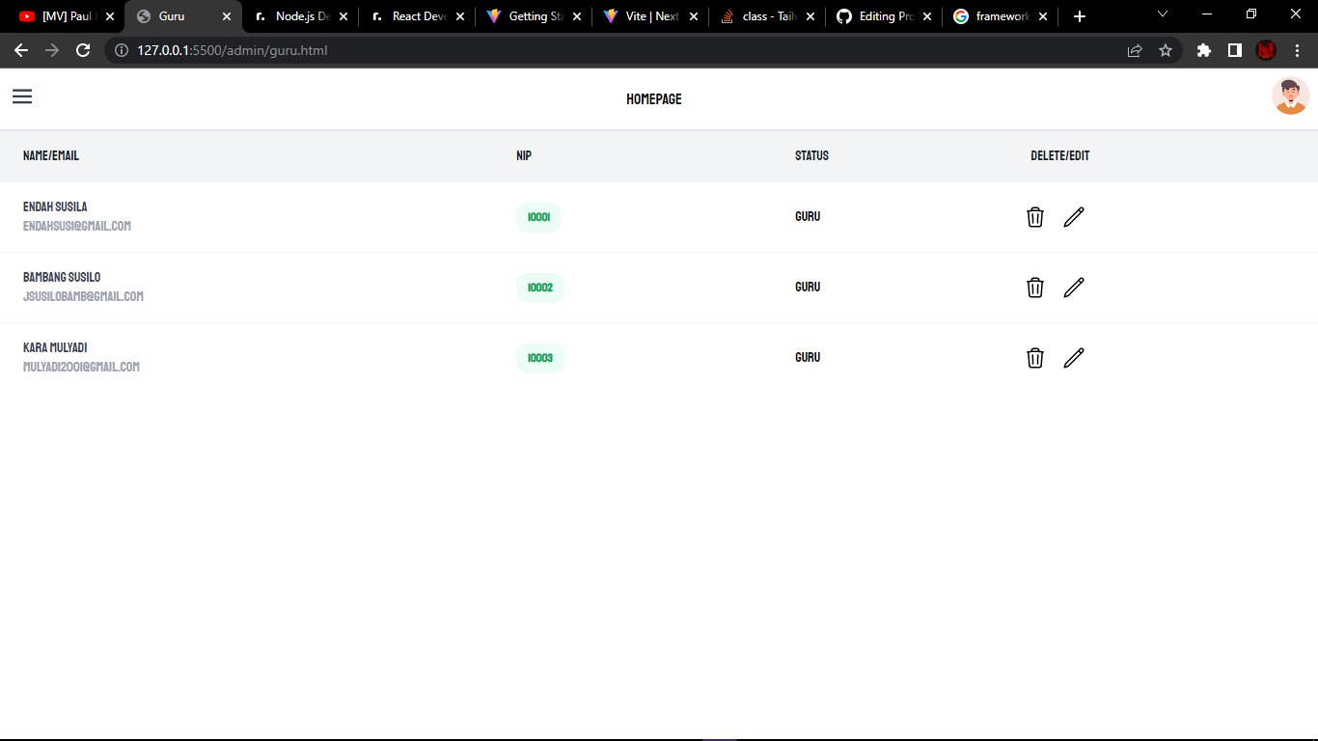The width and height of the screenshot is (1318, 741).
Task: Edit Kara Mulyadi's entry
Action: 1073,357
